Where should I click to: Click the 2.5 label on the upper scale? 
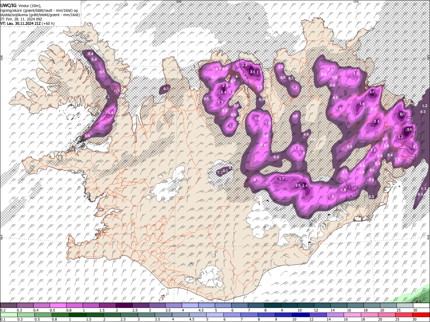tap(135, 310)
